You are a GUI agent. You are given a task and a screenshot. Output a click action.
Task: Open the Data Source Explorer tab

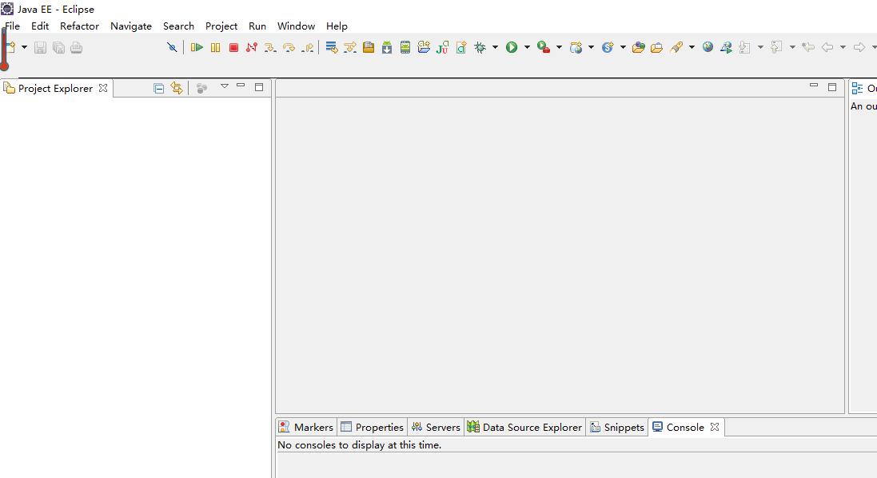(525, 427)
